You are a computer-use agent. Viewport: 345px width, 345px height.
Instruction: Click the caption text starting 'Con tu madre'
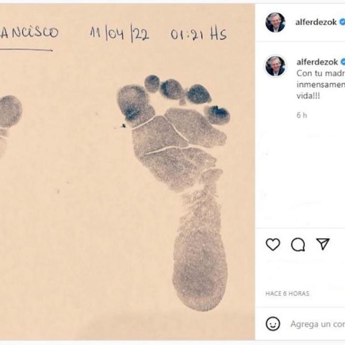click(x=321, y=85)
